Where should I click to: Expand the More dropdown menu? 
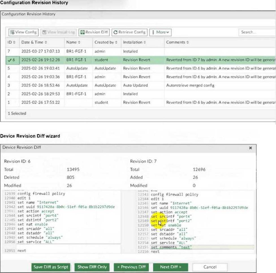160,32
